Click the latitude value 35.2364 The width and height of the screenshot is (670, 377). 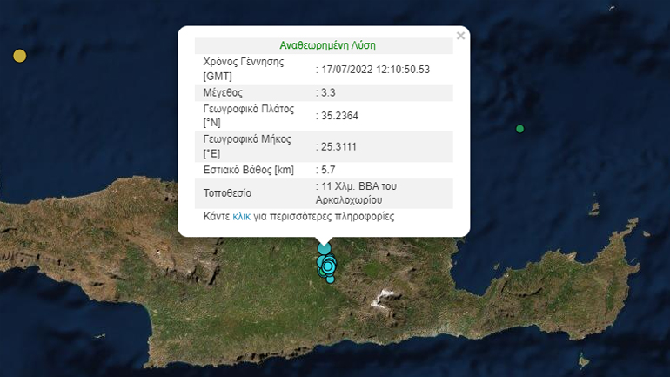(x=339, y=116)
